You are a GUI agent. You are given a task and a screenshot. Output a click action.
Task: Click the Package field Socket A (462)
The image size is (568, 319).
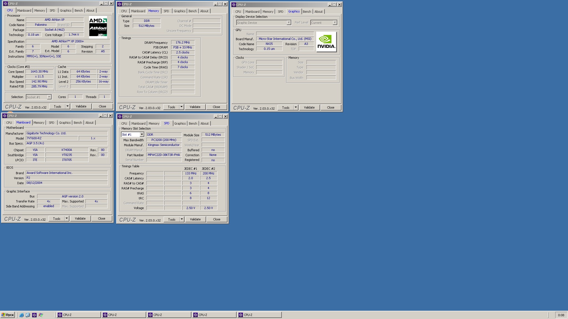(x=55, y=30)
